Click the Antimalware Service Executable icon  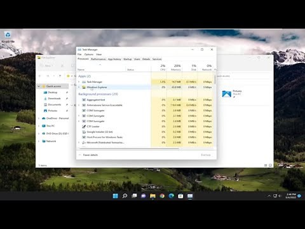(84, 105)
